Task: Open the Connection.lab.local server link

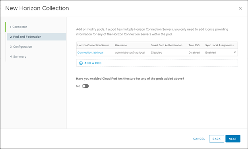Action: [90, 52]
